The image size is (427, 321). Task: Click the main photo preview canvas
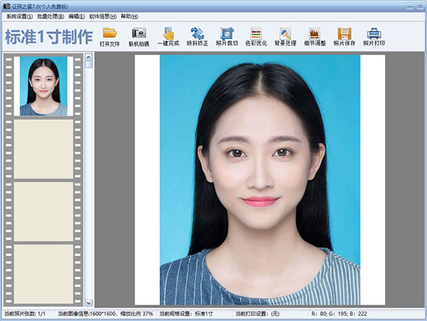coord(260,179)
